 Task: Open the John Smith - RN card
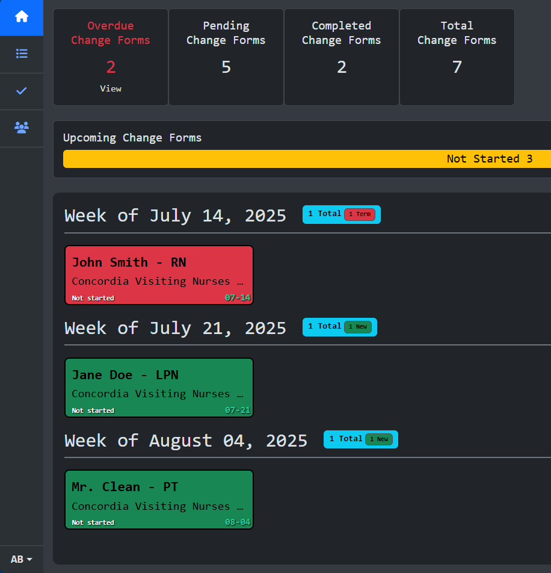tap(159, 274)
